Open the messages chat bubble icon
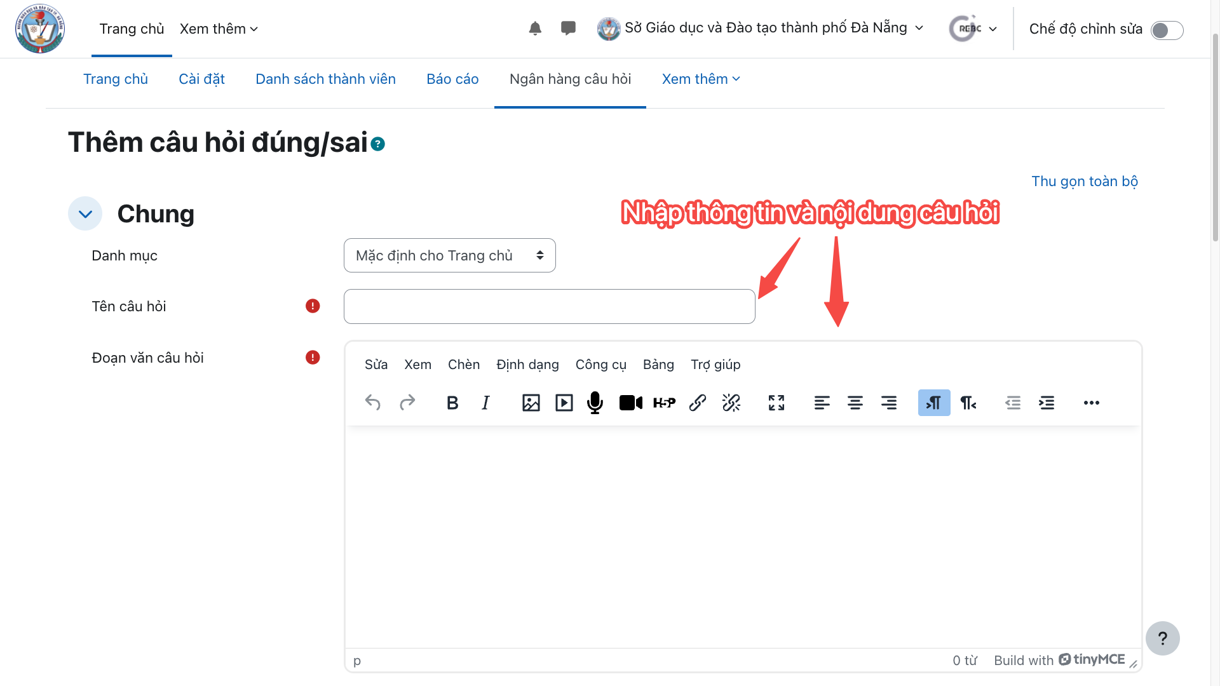This screenshot has height=686, width=1220. [x=568, y=29]
